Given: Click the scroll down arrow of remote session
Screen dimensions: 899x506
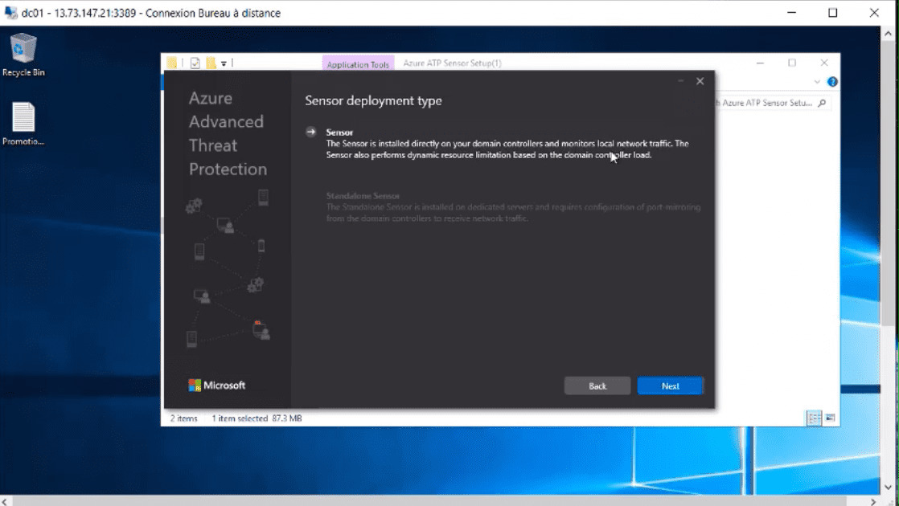Looking at the screenshot, I should [x=888, y=488].
